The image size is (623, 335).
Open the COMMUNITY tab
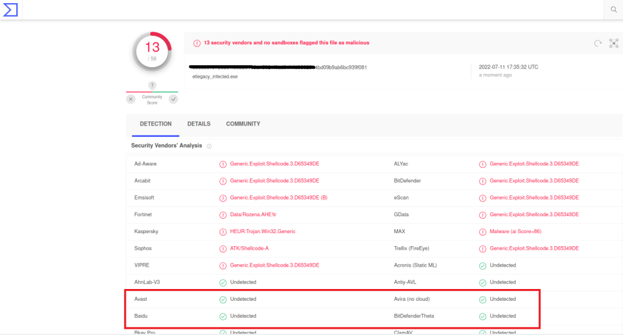point(243,124)
